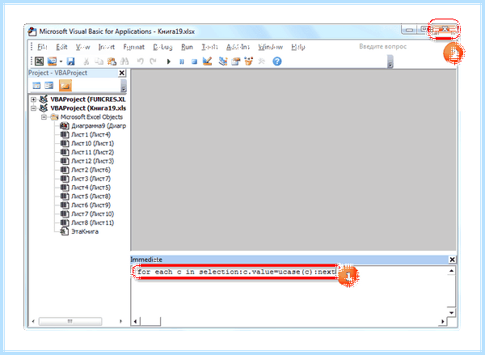Screen dimensions: 485x355
Task: Click the Toolbox toolbar icon
Action: (262, 61)
